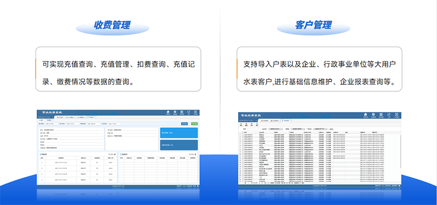Open the middle filter dropdown in the customer screenshot
Image resolution: width=437 pixels, height=205 pixels.
[298, 129]
